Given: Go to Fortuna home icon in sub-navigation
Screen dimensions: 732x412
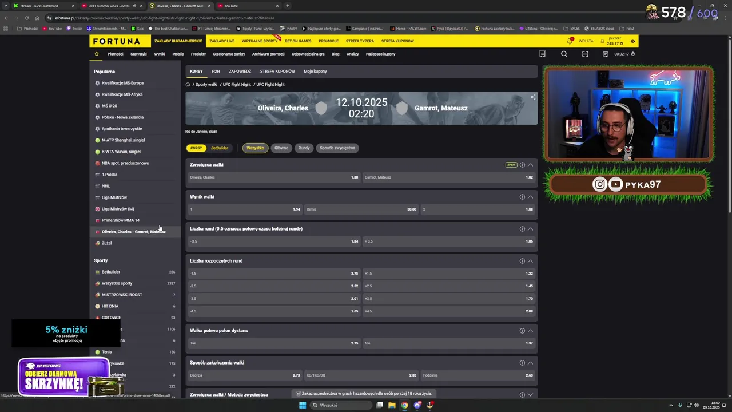Looking at the screenshot, I should [x=97, y=54].
